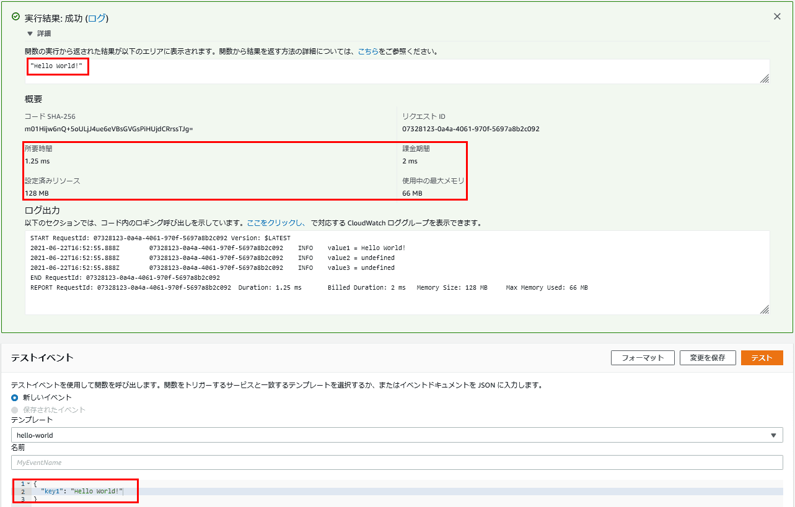Click the template dropdown arrow icon
Viewport: 795px width, 507px height.
[x=773, y=435]
